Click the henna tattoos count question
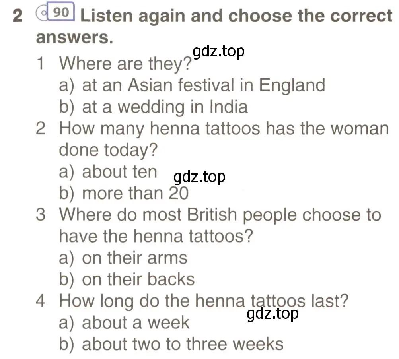 click(224, 139)
